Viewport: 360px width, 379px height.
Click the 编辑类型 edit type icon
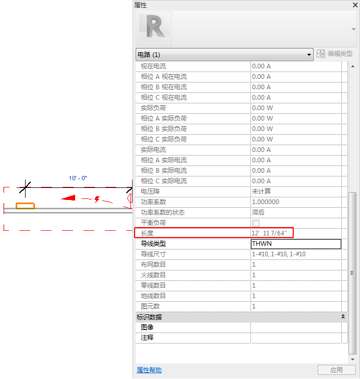[x=321, y=54]
